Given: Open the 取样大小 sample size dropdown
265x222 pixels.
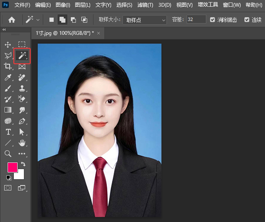Looking at the screenshot, I should [145, 20].
